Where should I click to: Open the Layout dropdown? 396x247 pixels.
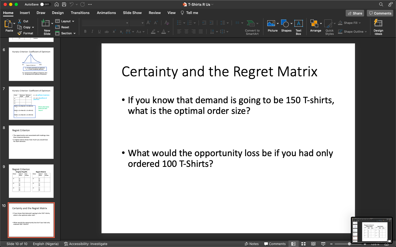tap(65, 21)
